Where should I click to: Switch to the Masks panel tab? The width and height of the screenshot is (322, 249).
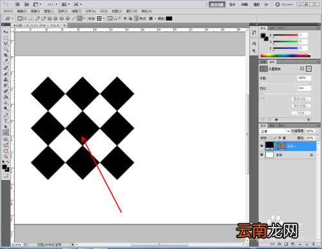point(272,62)
